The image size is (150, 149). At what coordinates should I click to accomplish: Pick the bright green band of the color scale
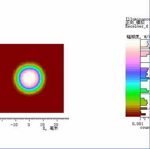(x=133, y=93)
